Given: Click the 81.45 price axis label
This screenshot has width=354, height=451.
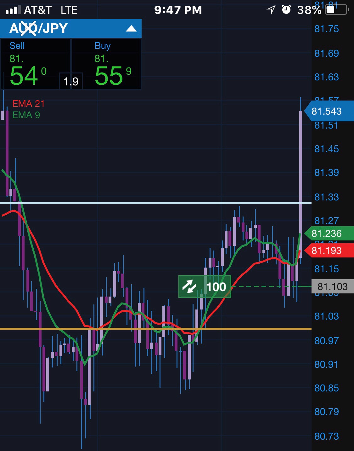Looking at the screenshot, I should pyautogui.click(x=327, y=149).
